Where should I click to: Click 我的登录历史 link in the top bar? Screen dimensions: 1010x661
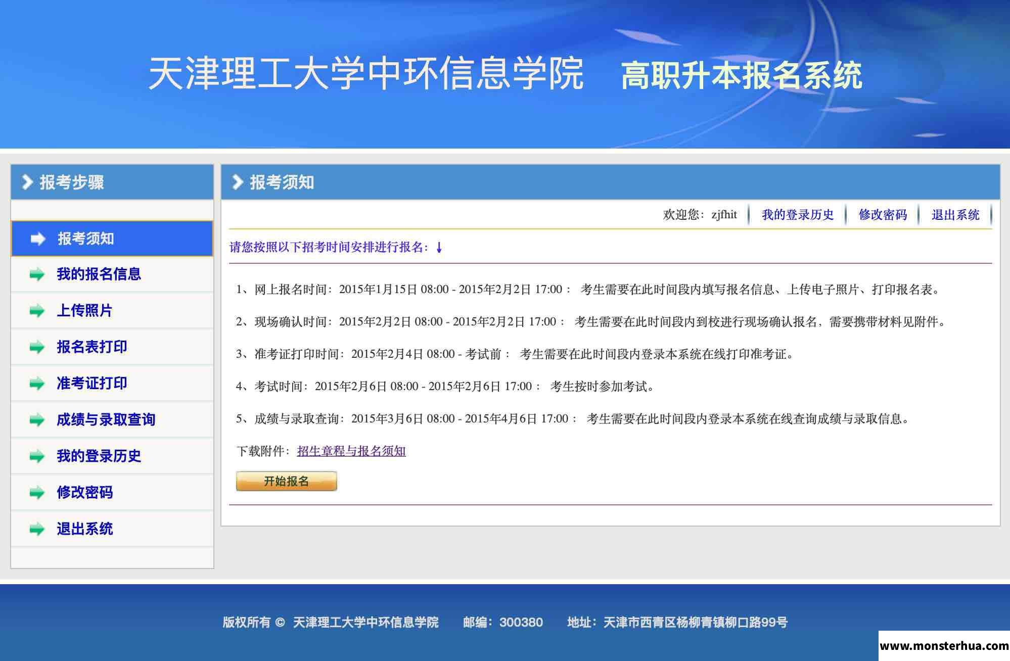(798, 215)
